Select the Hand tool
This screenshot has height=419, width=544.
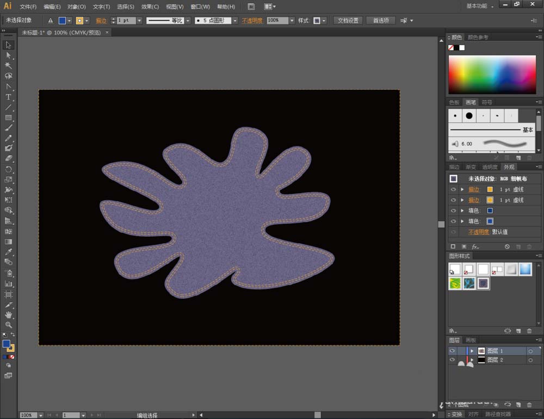click(8, 315)
